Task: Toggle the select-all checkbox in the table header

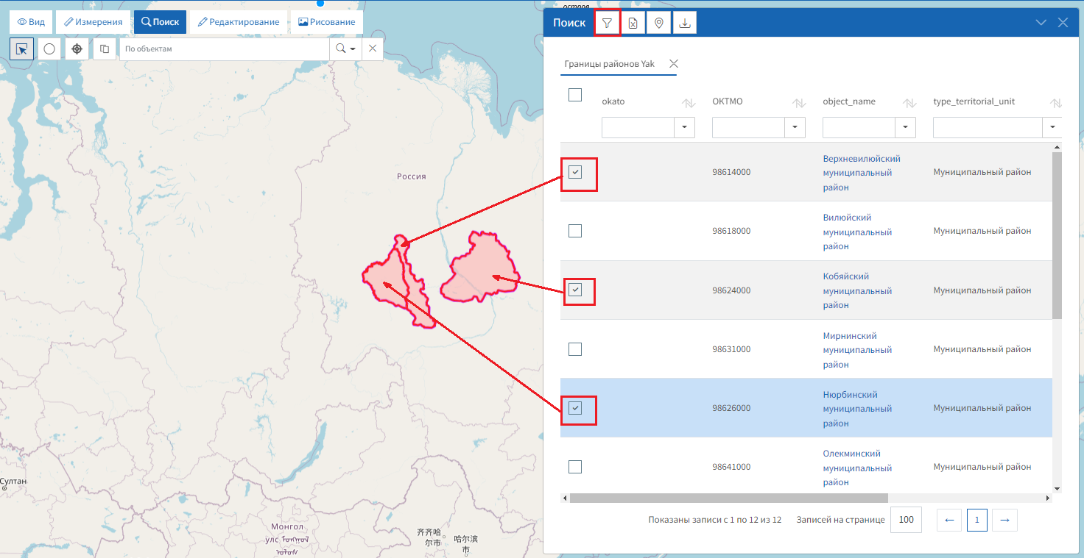Action: tap(575, 96)
